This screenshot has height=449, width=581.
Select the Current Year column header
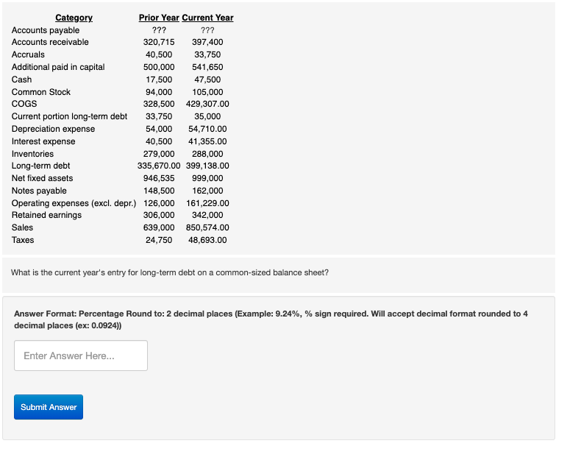click(x=207, y=18)
